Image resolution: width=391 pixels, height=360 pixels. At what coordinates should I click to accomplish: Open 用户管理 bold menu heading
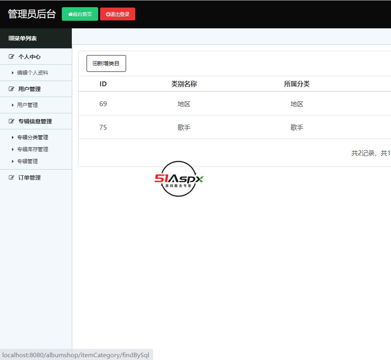coord(29,89)
